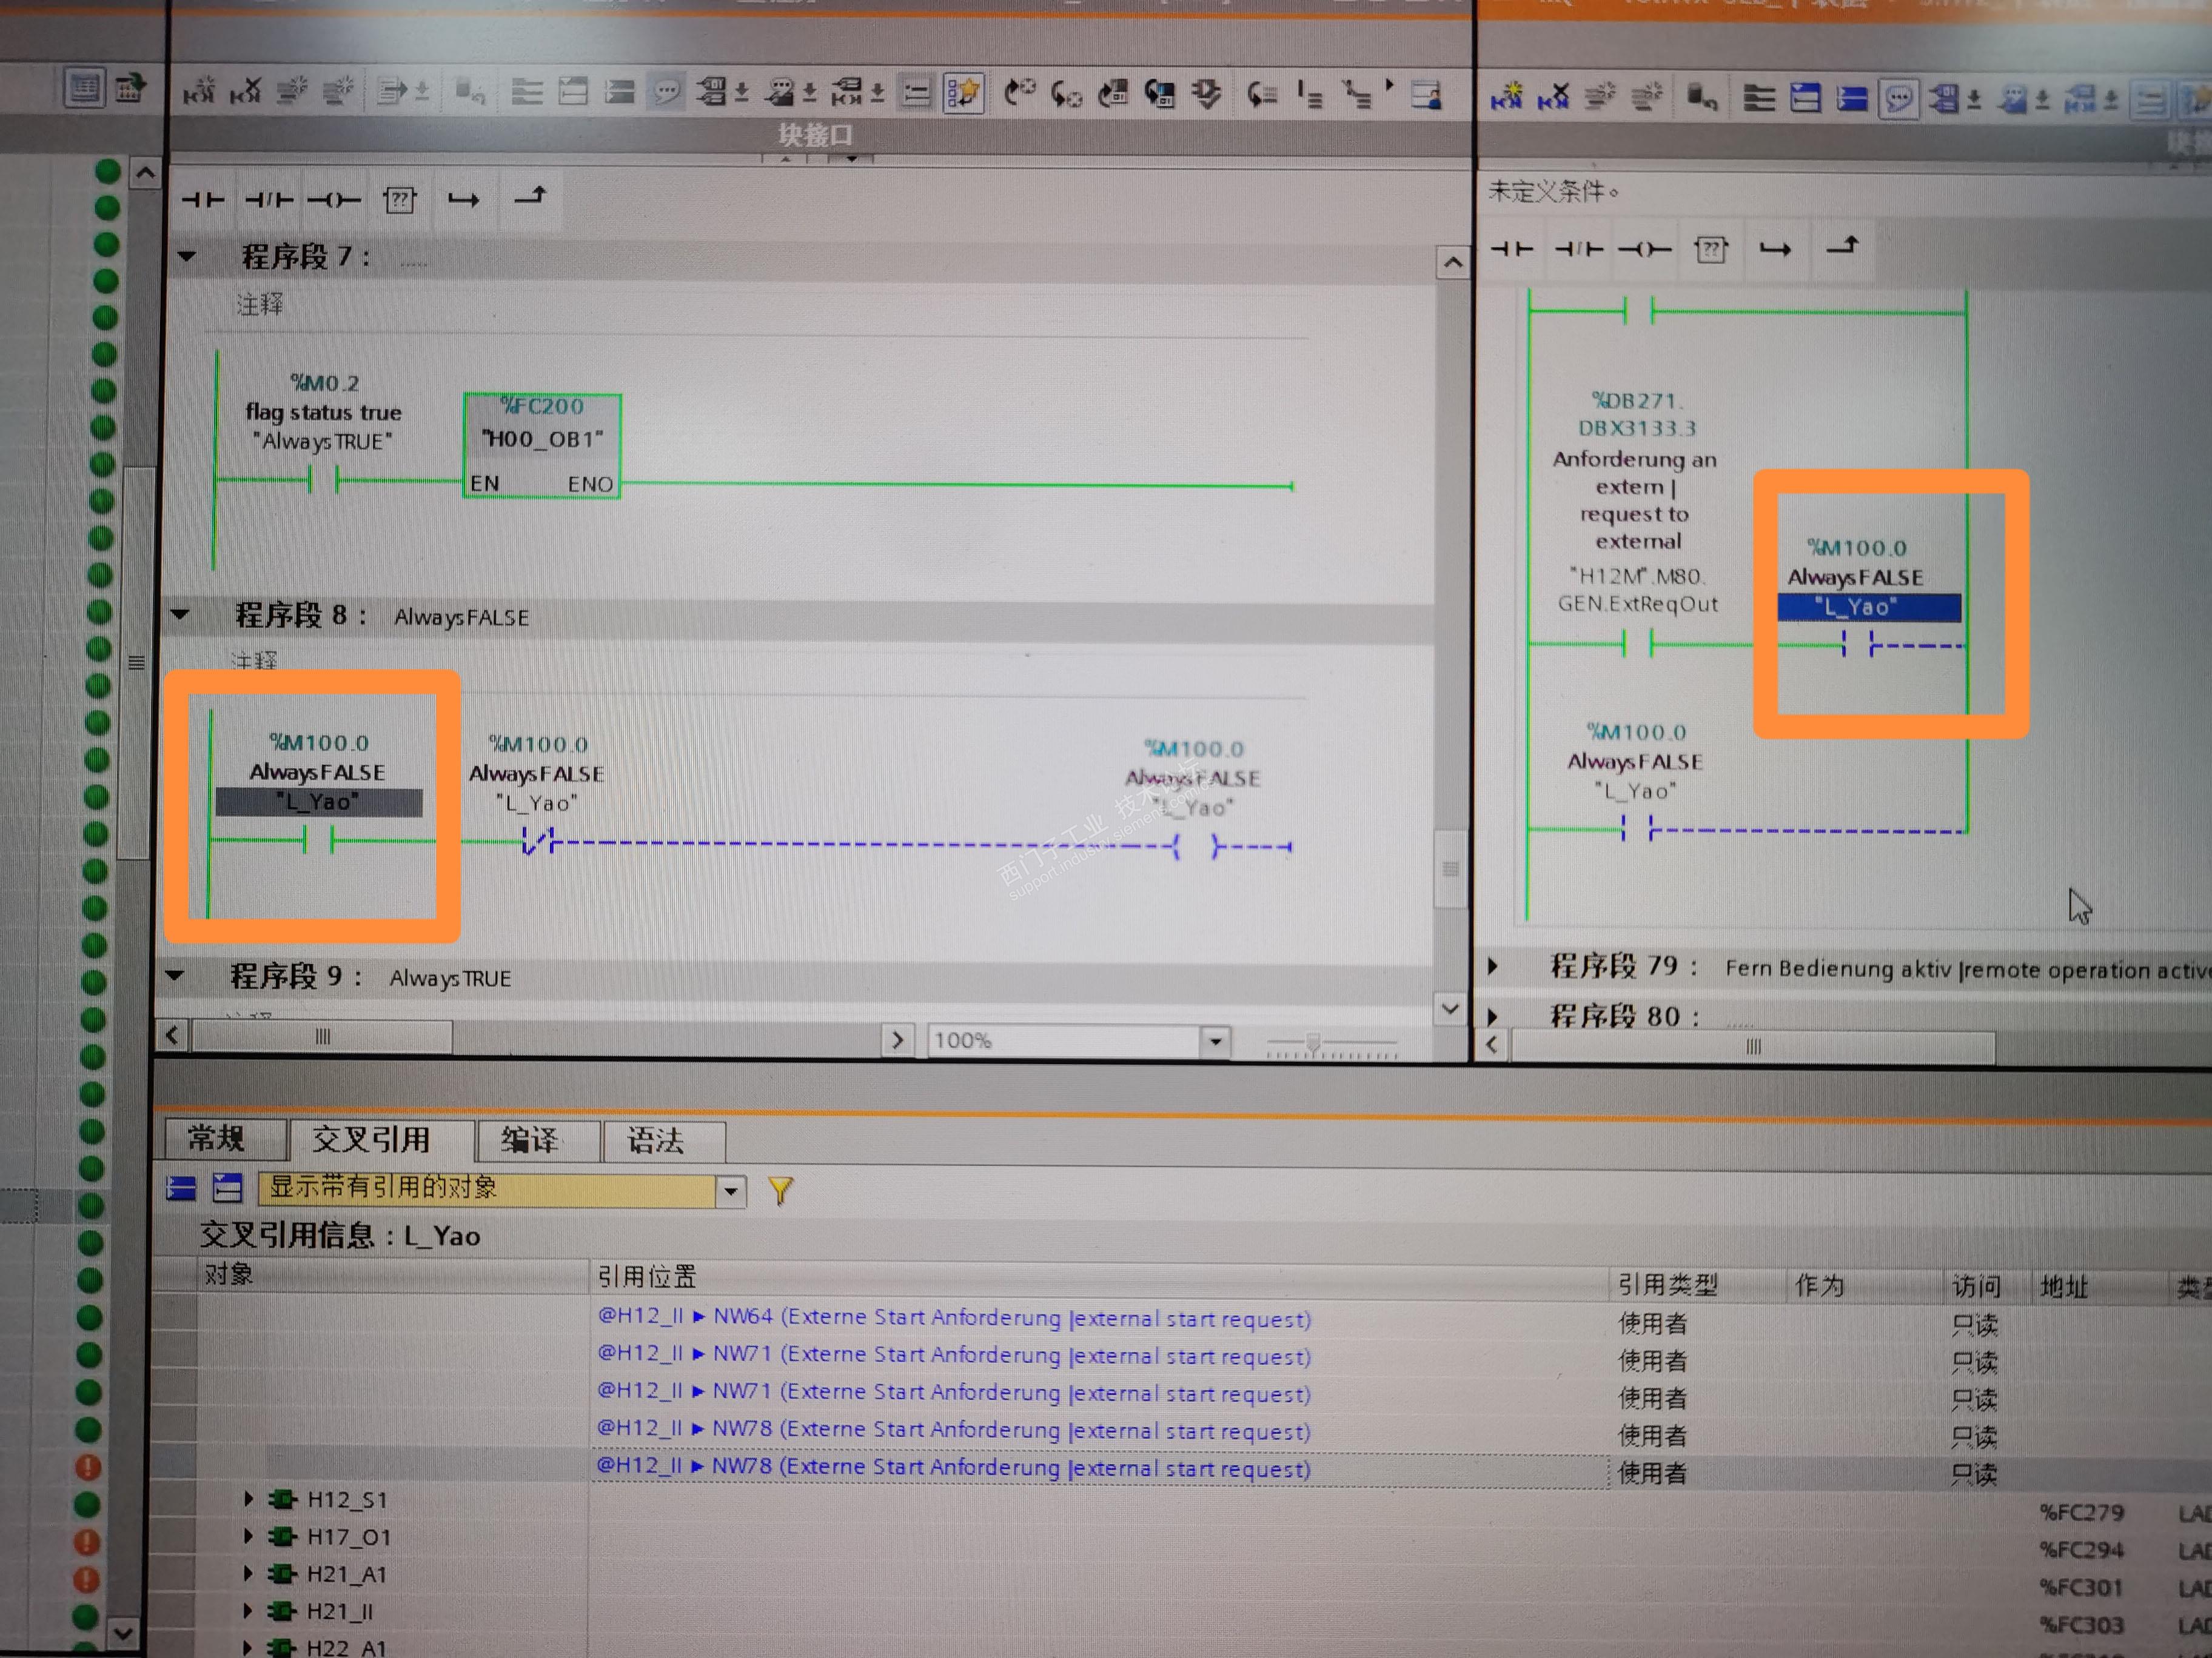Insert normally open contact in left editor
The image size is (2212, 1658).
point(203,200)
